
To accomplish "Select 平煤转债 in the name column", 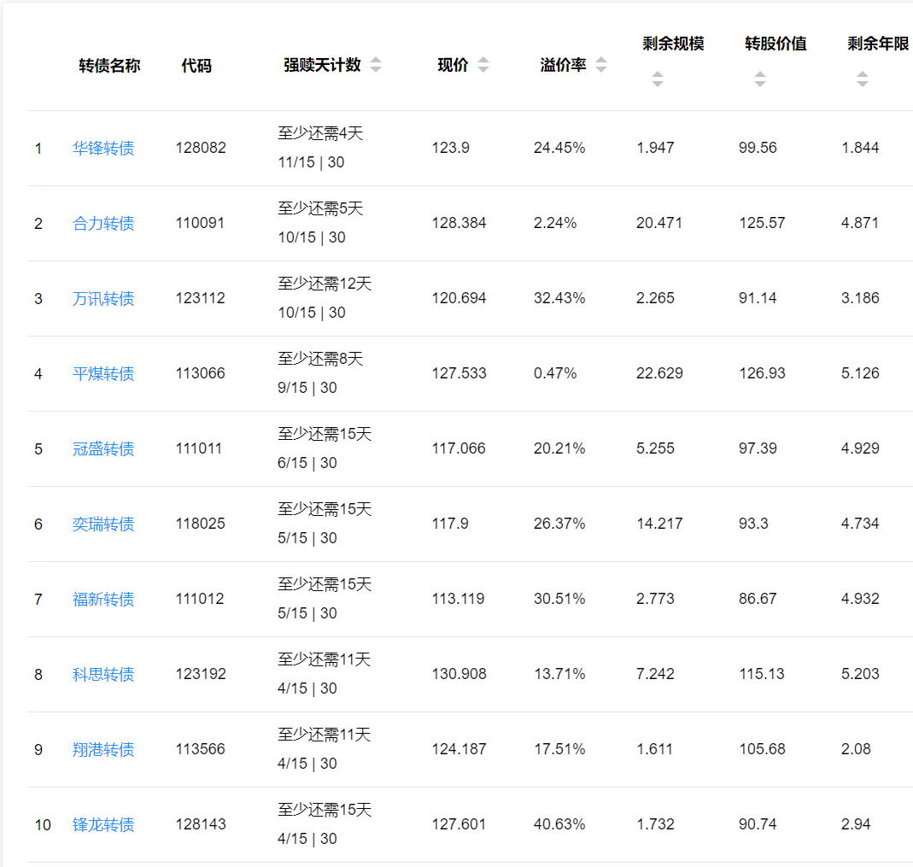I will coord(103,374).
